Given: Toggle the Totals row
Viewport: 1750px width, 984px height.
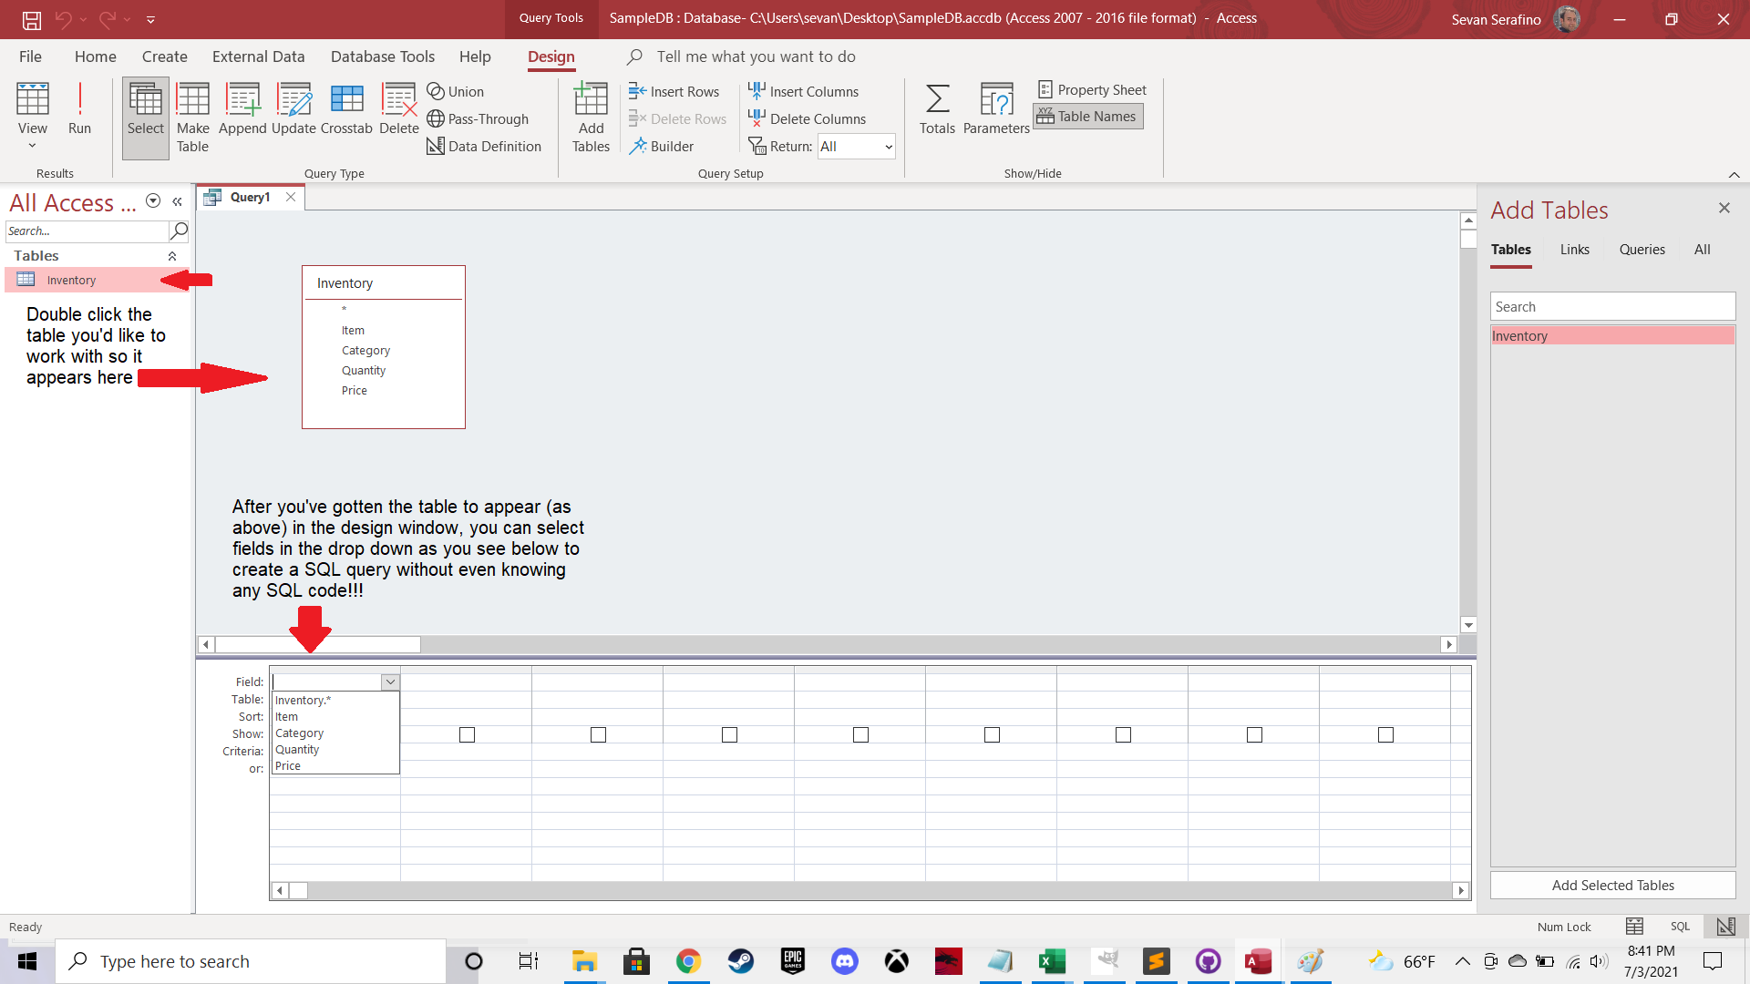Looking at the screenshot, I should pyautogui.click(x=937, y=109).
